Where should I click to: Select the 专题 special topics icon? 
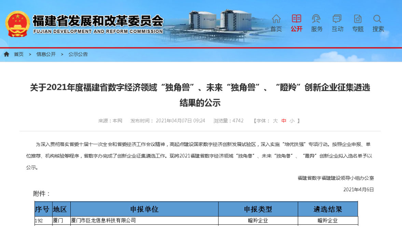(358, 19)
